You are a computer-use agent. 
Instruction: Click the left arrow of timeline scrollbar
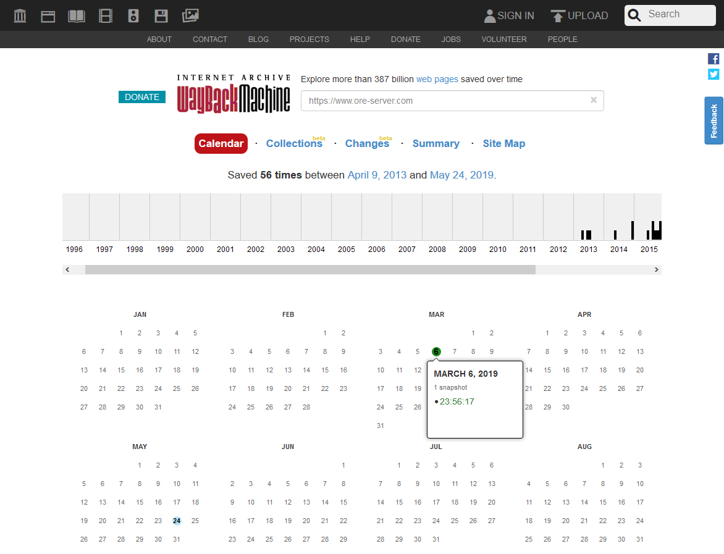tap(67, 270)
